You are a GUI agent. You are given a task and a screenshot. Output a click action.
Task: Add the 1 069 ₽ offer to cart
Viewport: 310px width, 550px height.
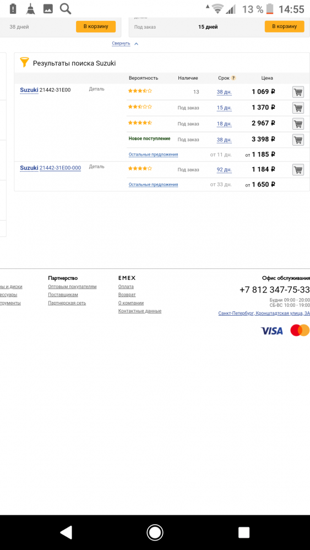(298, 92)
